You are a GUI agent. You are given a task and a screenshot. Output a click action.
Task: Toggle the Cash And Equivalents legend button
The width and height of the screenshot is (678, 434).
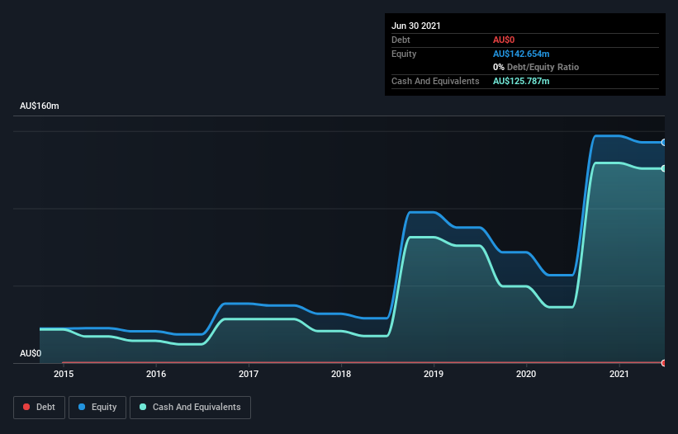tap(190, 408)
